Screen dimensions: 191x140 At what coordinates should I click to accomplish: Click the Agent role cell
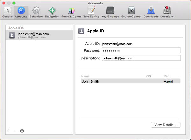(168, 81)
